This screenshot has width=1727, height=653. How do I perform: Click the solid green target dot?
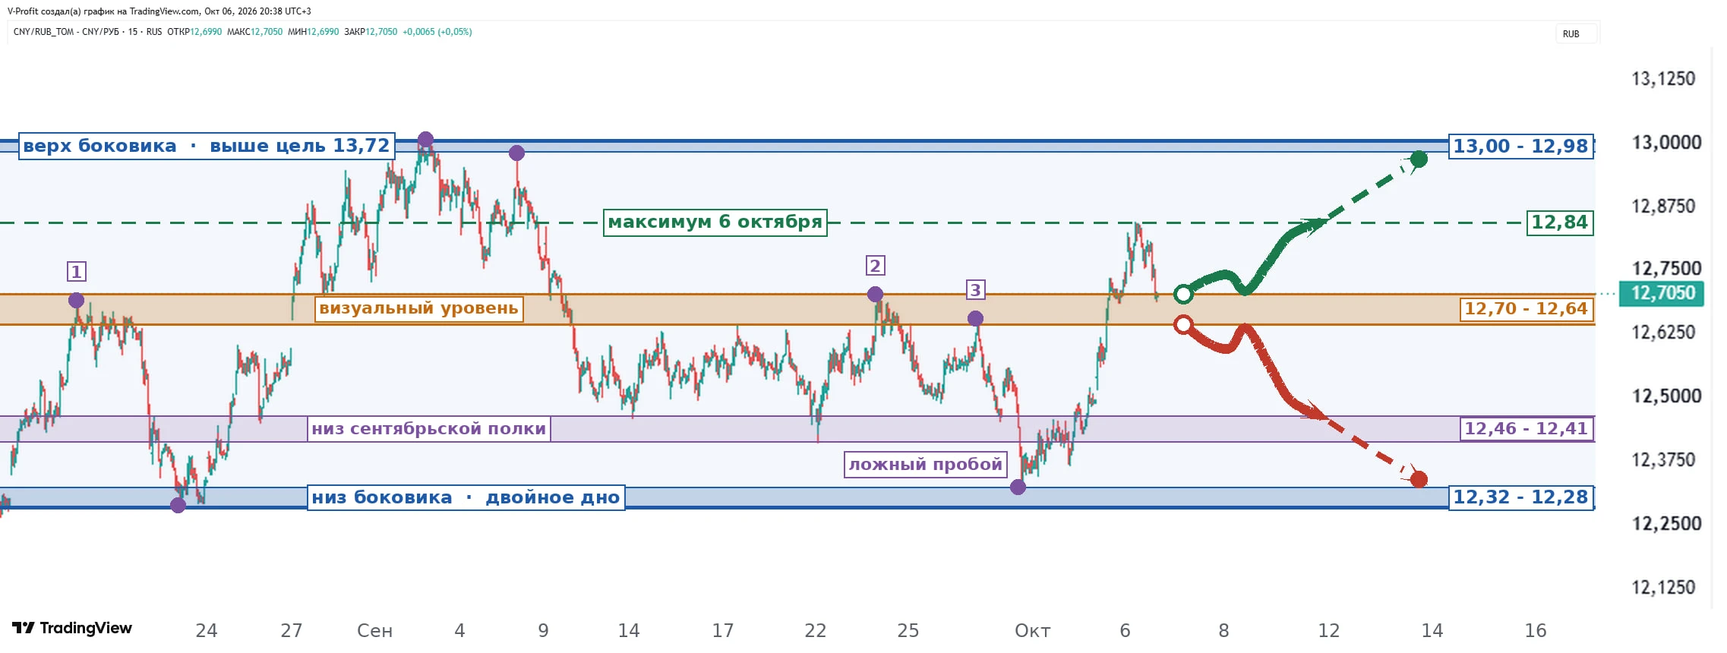tap(1419, 159)
